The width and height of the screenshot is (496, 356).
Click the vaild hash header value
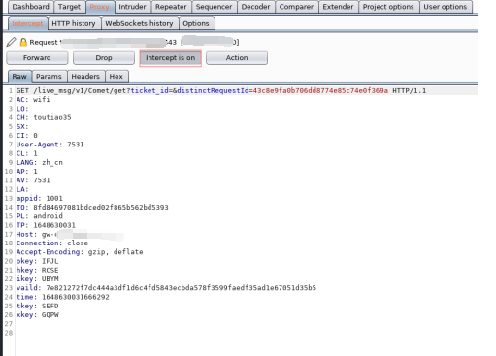(x=181, y=288)
